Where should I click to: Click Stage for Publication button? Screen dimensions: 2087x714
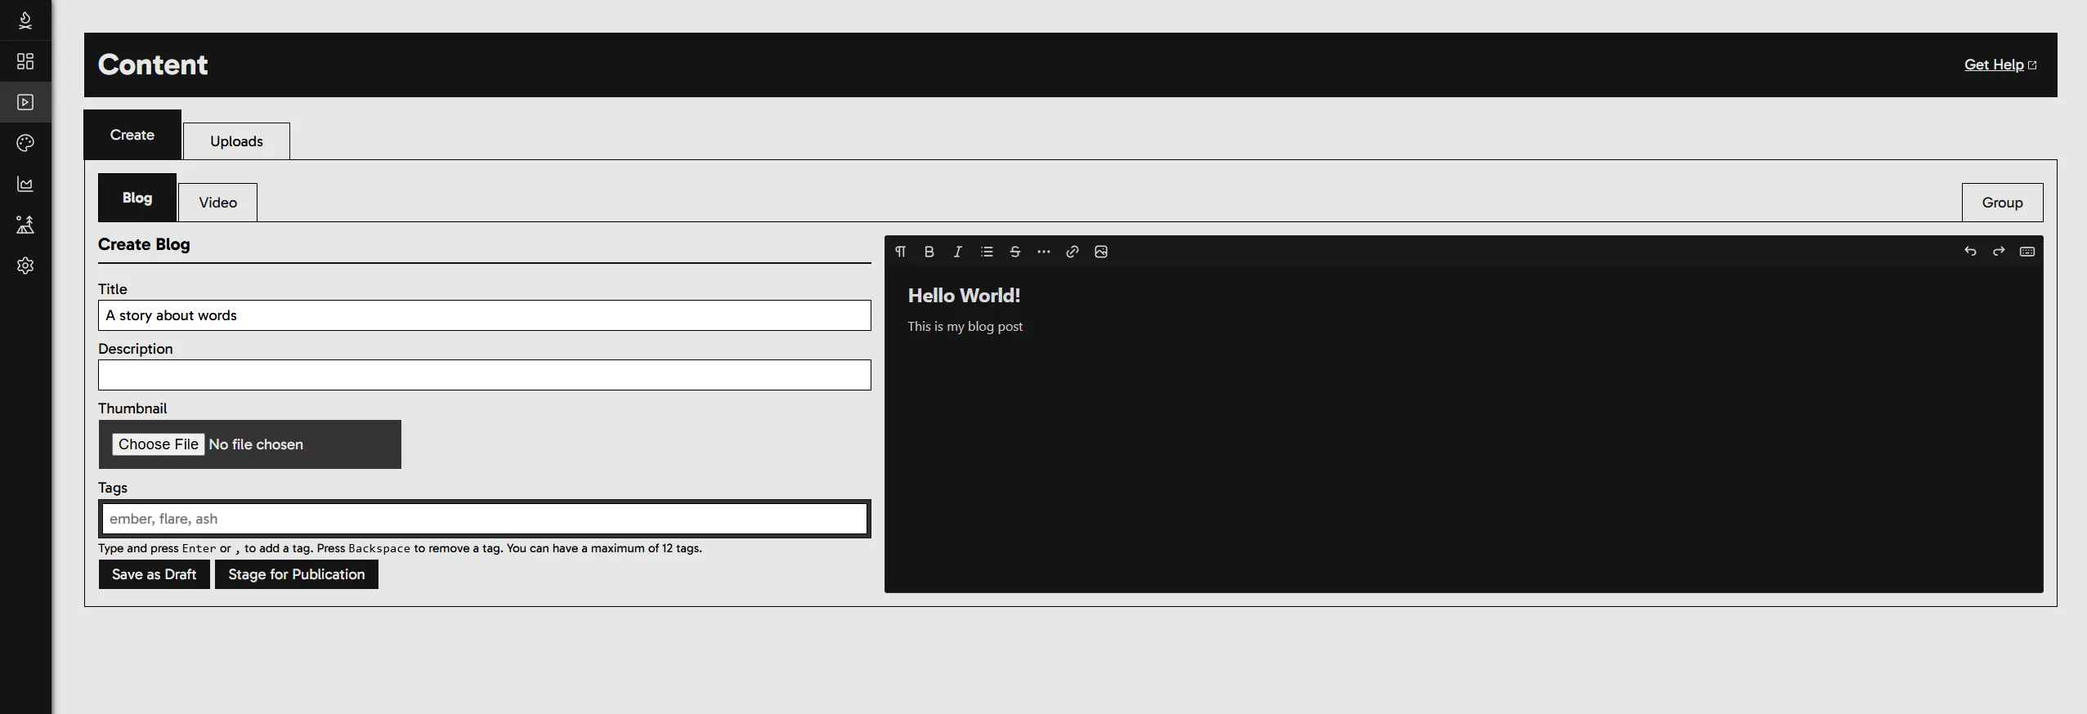click(x=297, y=574)
